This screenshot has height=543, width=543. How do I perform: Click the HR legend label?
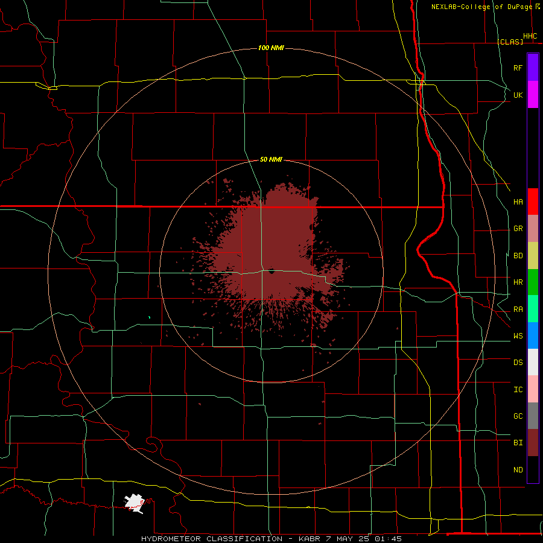[x=518, y=282]
